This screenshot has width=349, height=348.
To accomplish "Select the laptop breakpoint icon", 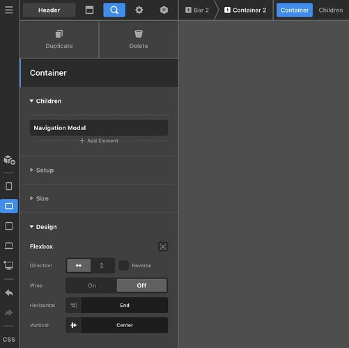I will click(x=9, y=246).
